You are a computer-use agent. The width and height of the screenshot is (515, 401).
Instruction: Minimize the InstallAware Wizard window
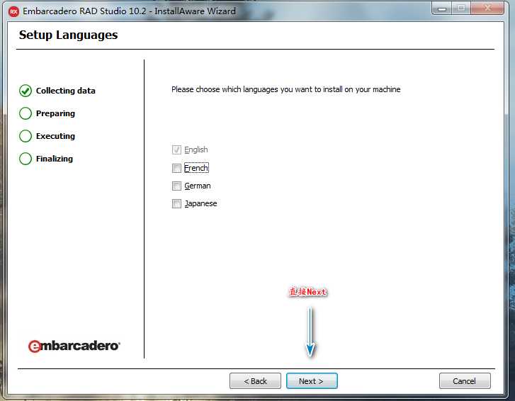442,9
